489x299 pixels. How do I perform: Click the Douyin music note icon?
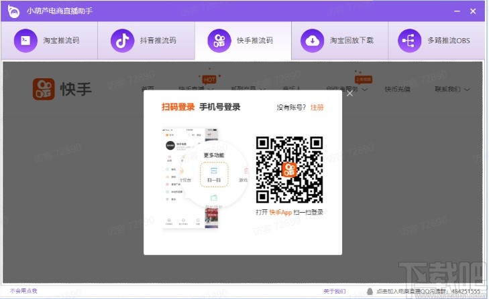[122, 40]
